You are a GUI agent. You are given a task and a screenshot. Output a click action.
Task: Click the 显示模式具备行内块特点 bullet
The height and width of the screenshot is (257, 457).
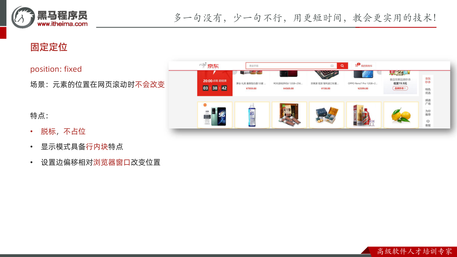pyautogui.click(x=82, y=147)
